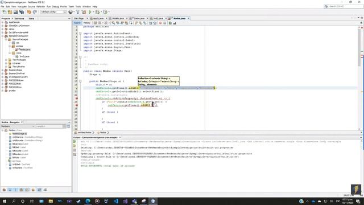
Task: Select the Test Libraries node
Action: 19,67
